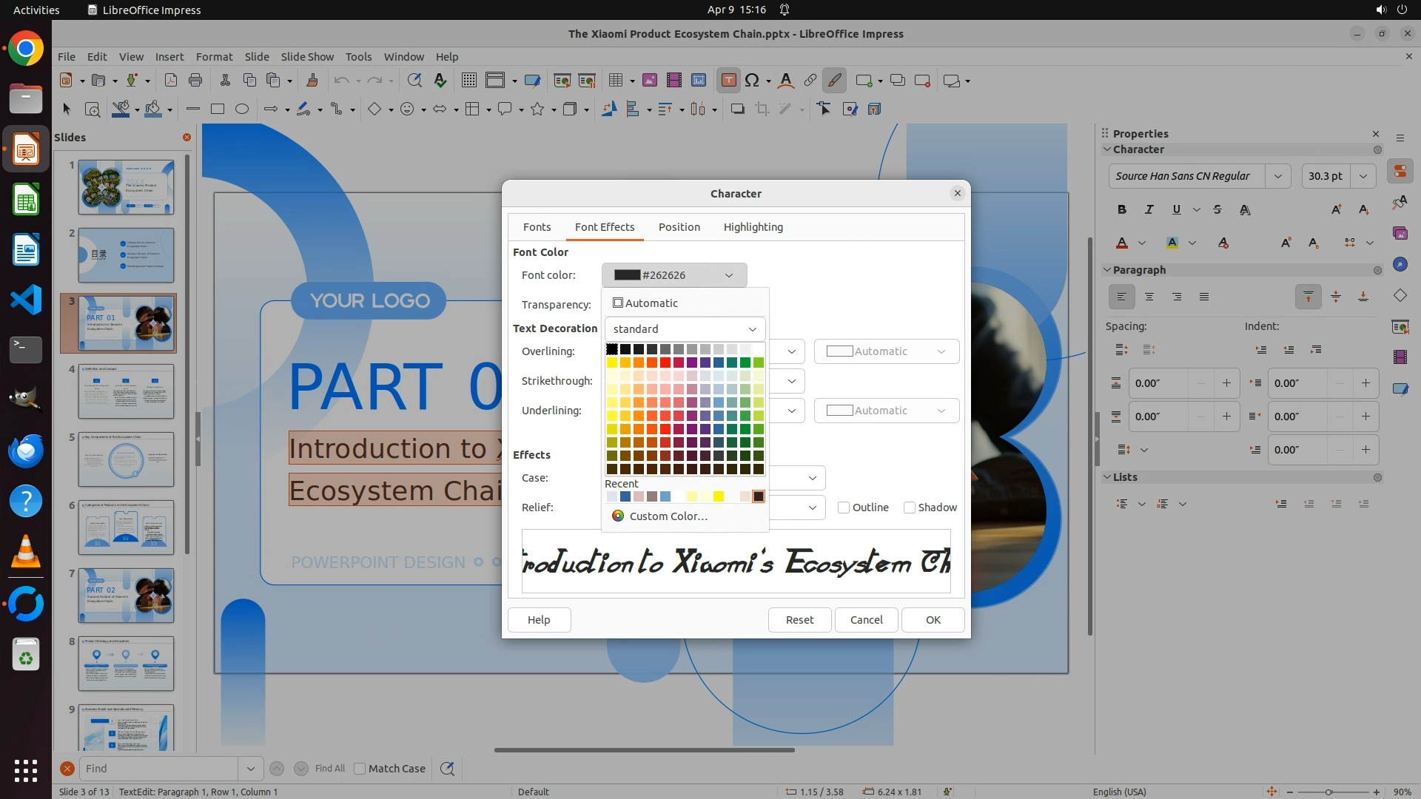Select center paragraph alignment icon
1421x799 pixels.
tap(1149, 297)
